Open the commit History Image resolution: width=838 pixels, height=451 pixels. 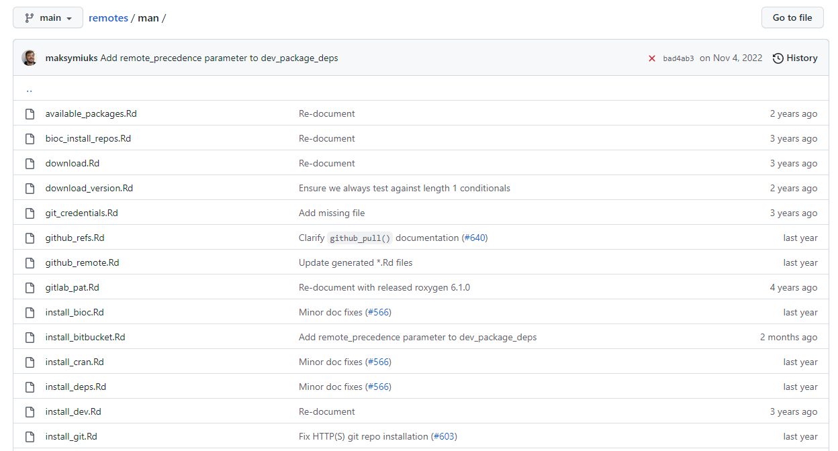click(x=795, y=58)
